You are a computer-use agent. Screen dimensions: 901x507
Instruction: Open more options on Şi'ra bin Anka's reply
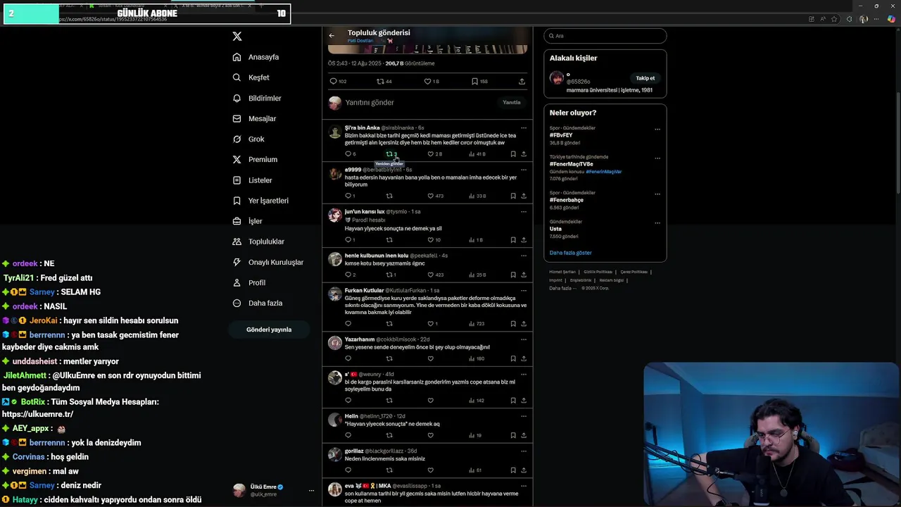523,127
